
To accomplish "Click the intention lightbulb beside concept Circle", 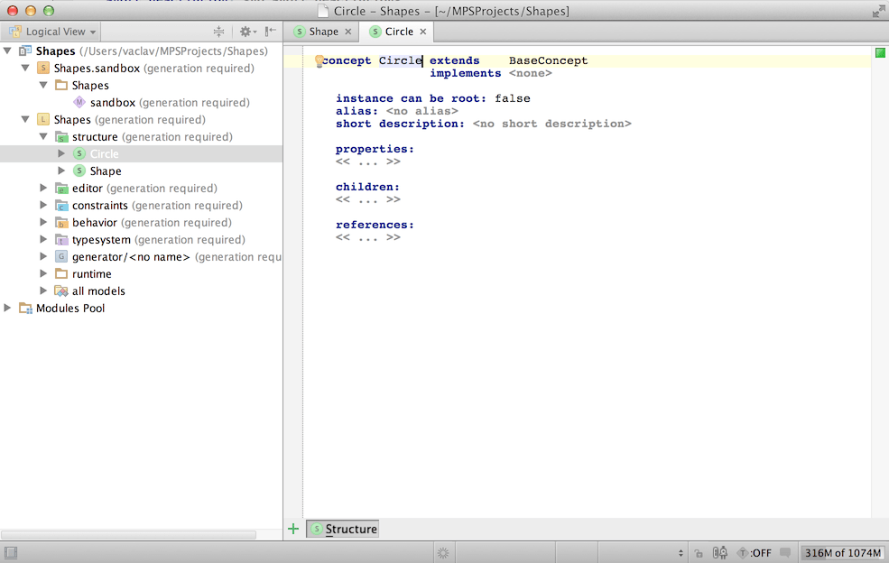I will tap(319, 61).
